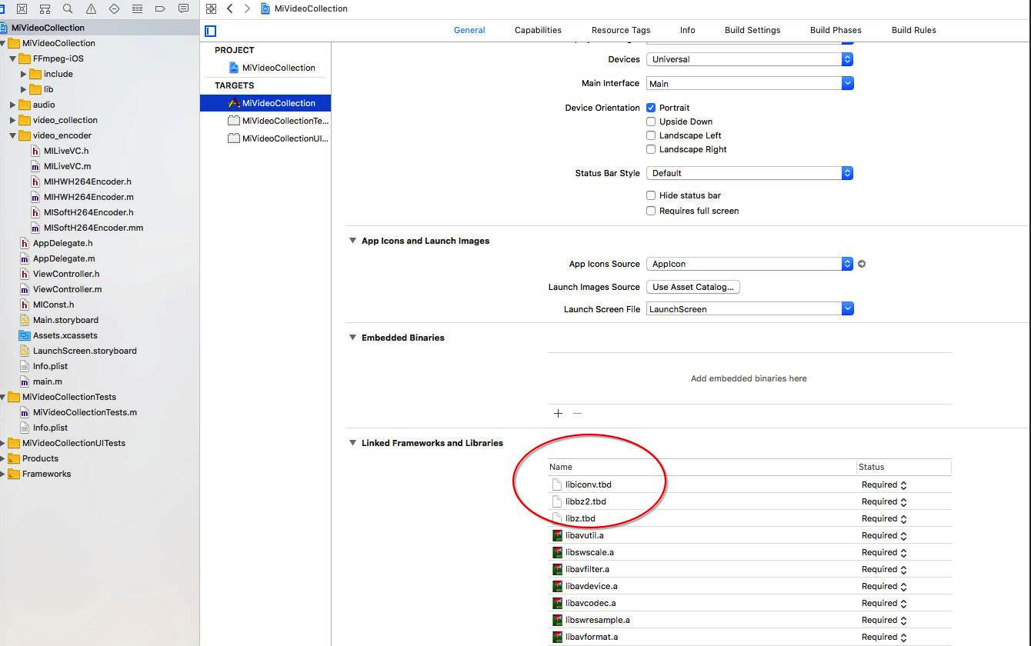Go forward with the right arrow

[x=247, y=8]
